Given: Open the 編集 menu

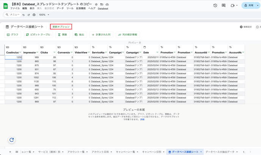Looking at the screenshot, I should 25,8.
